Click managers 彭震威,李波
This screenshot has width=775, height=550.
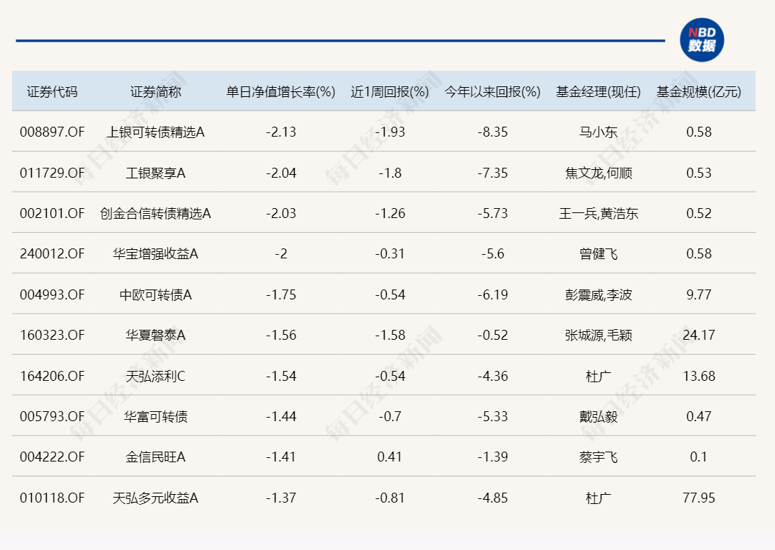point(598,294)
